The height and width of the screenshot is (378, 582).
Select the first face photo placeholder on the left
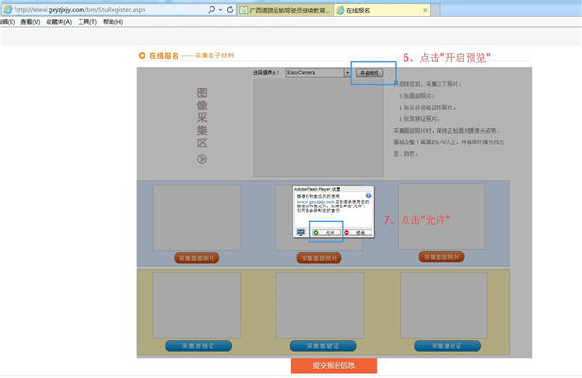point(197,218)
